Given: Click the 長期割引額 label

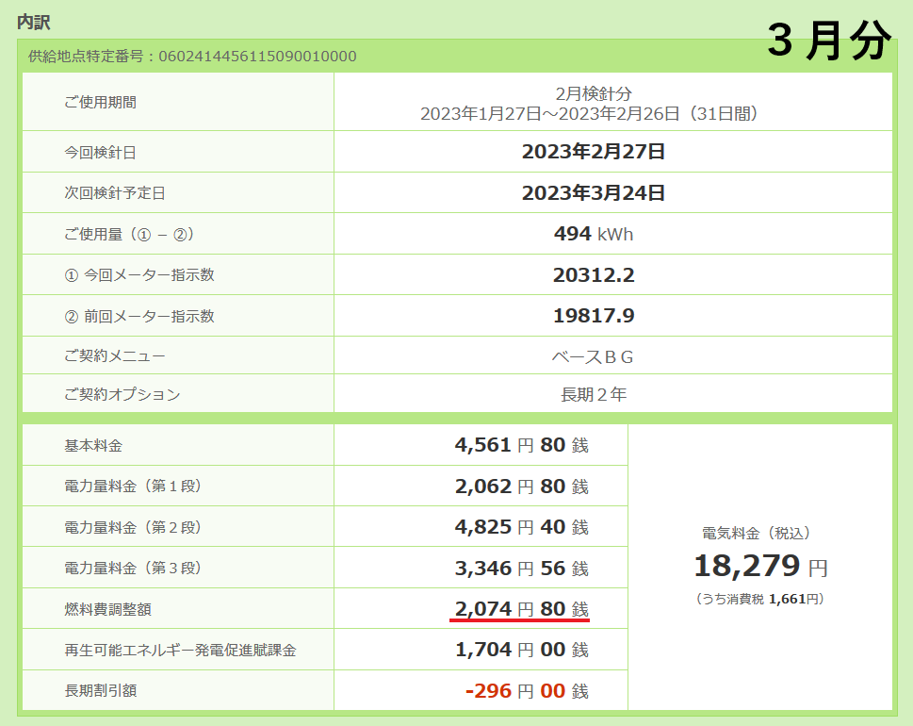Looking at the screenshot, I should [x=100, y=690].
